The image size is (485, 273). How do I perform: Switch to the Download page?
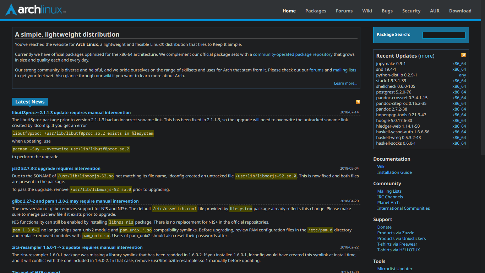pyautogui.click(x=460, y=11)
